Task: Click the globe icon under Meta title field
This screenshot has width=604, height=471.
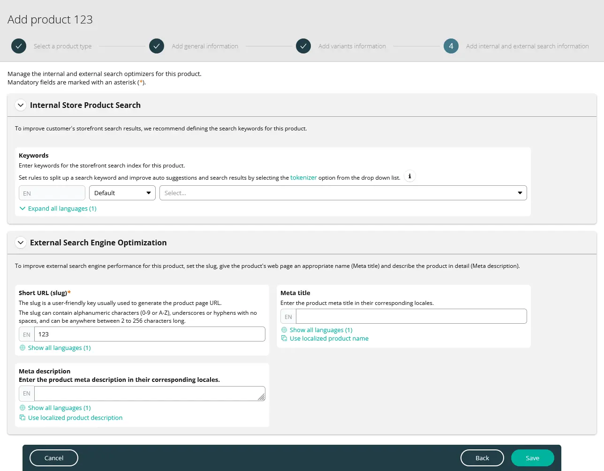Action: 284,330
